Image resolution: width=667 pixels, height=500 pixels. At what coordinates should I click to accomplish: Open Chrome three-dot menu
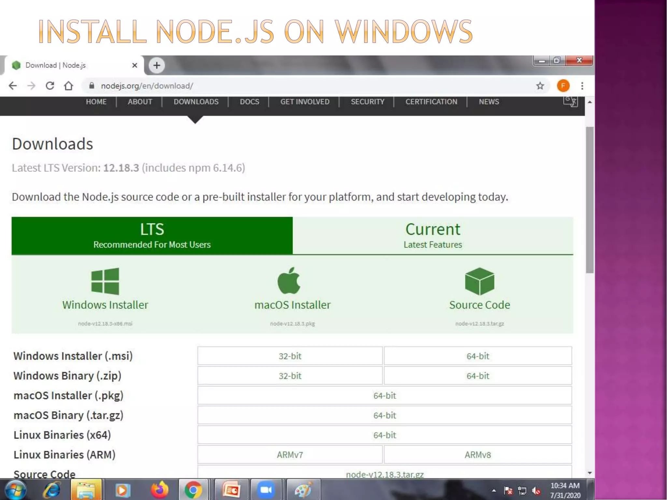click(x=582, y=86)
